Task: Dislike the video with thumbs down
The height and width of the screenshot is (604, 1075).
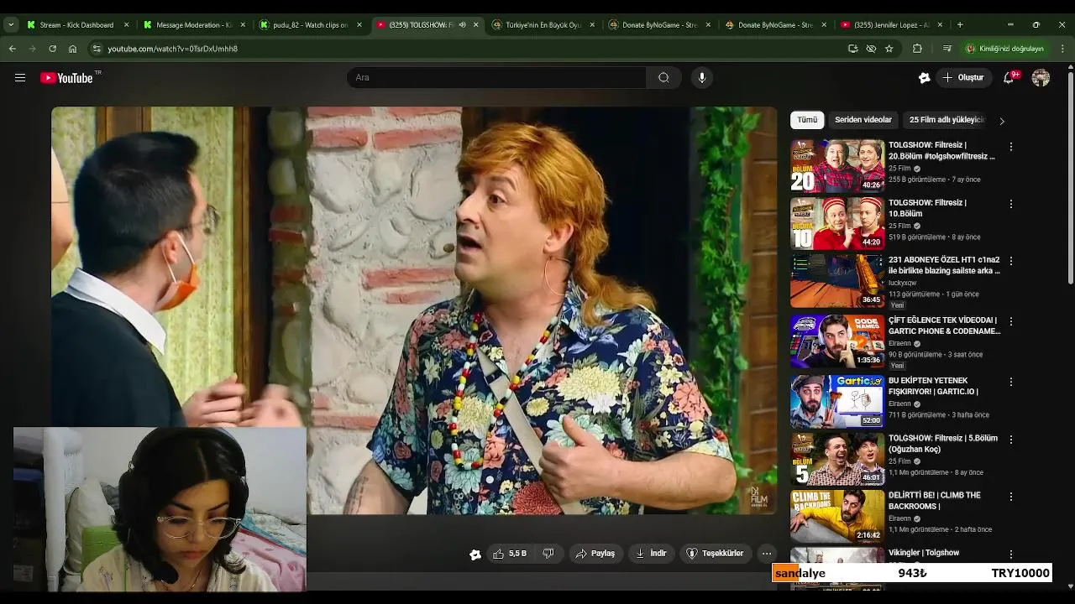Action: (548, 554)
